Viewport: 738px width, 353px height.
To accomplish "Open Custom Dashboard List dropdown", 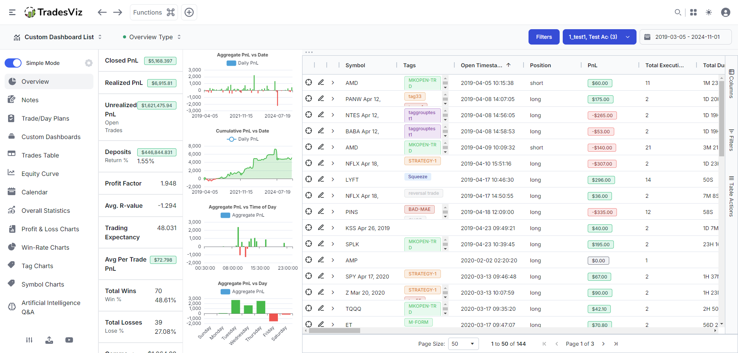I will pos(58,37).
